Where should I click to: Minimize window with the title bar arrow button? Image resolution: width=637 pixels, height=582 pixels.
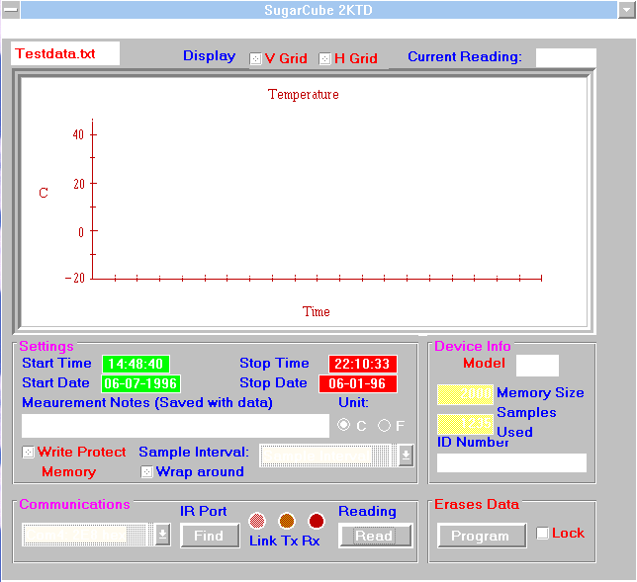pos(626,10)
